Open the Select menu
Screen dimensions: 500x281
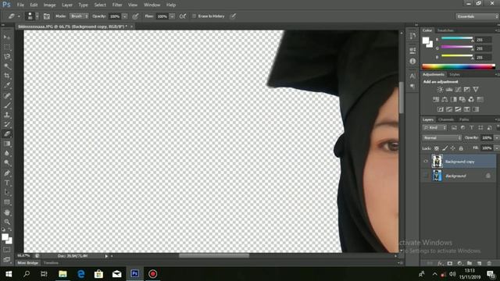[100, 5]
